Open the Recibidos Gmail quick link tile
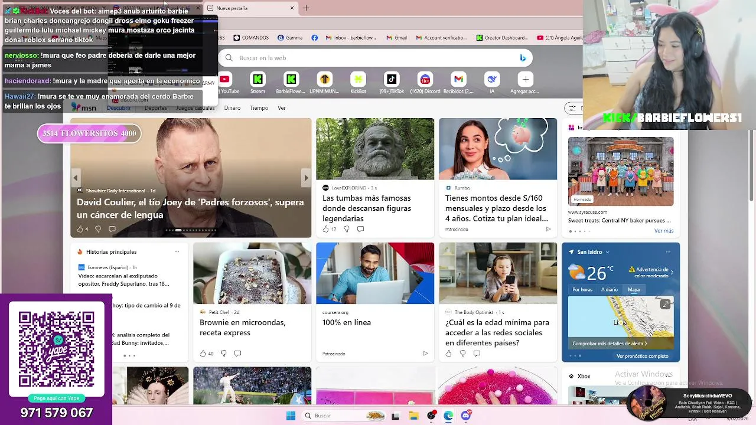Screen dimensions: 756x425 pos(458,83)
